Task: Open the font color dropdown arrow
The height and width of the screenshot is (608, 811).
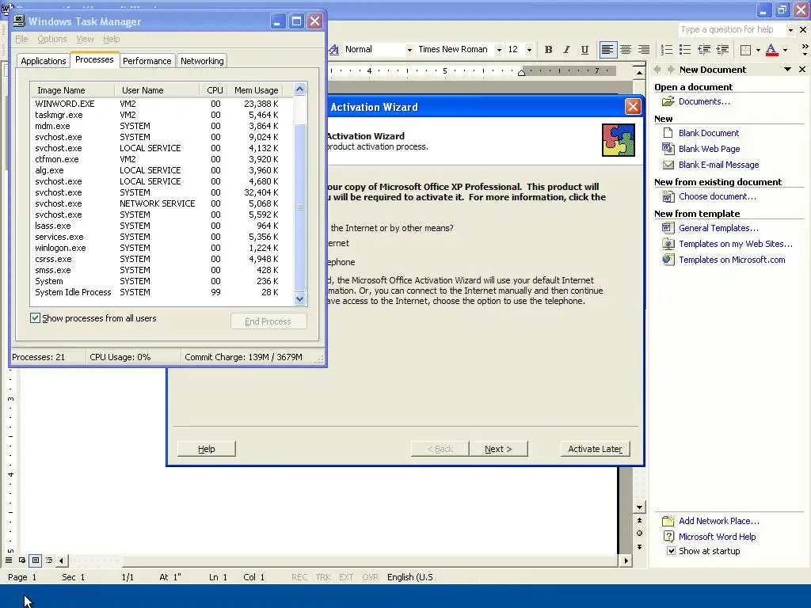Action: pyautogui.click(x=785, y=50)
